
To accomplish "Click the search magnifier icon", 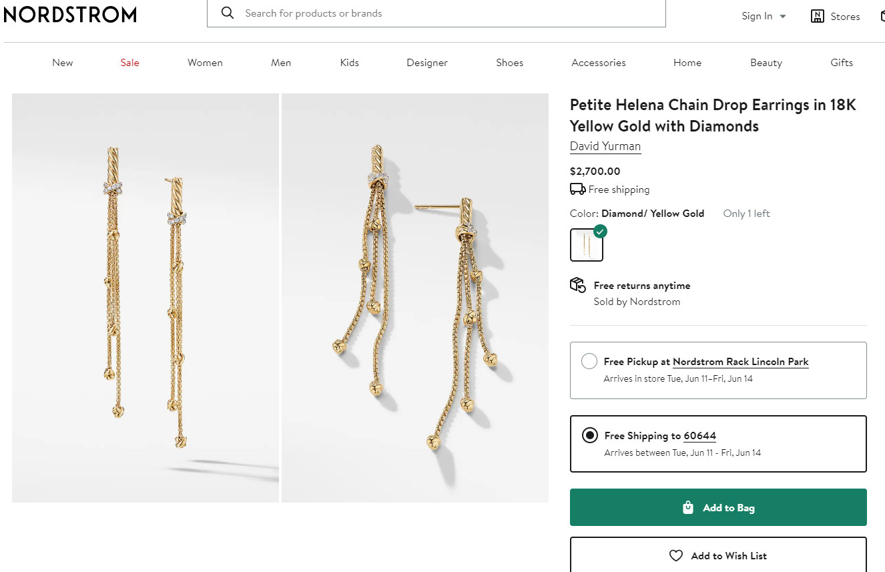I will (x=228, y=13).
